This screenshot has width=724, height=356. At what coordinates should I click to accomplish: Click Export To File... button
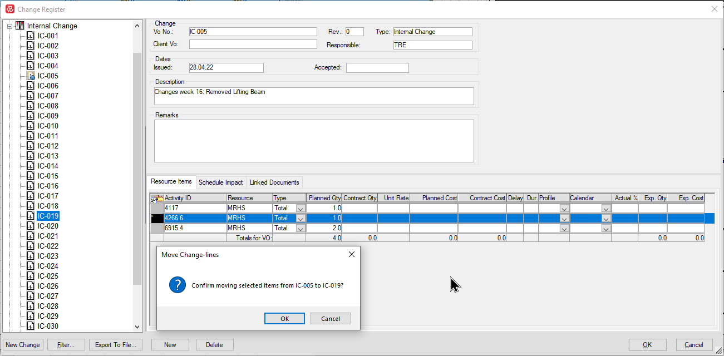tap(116, 345)
